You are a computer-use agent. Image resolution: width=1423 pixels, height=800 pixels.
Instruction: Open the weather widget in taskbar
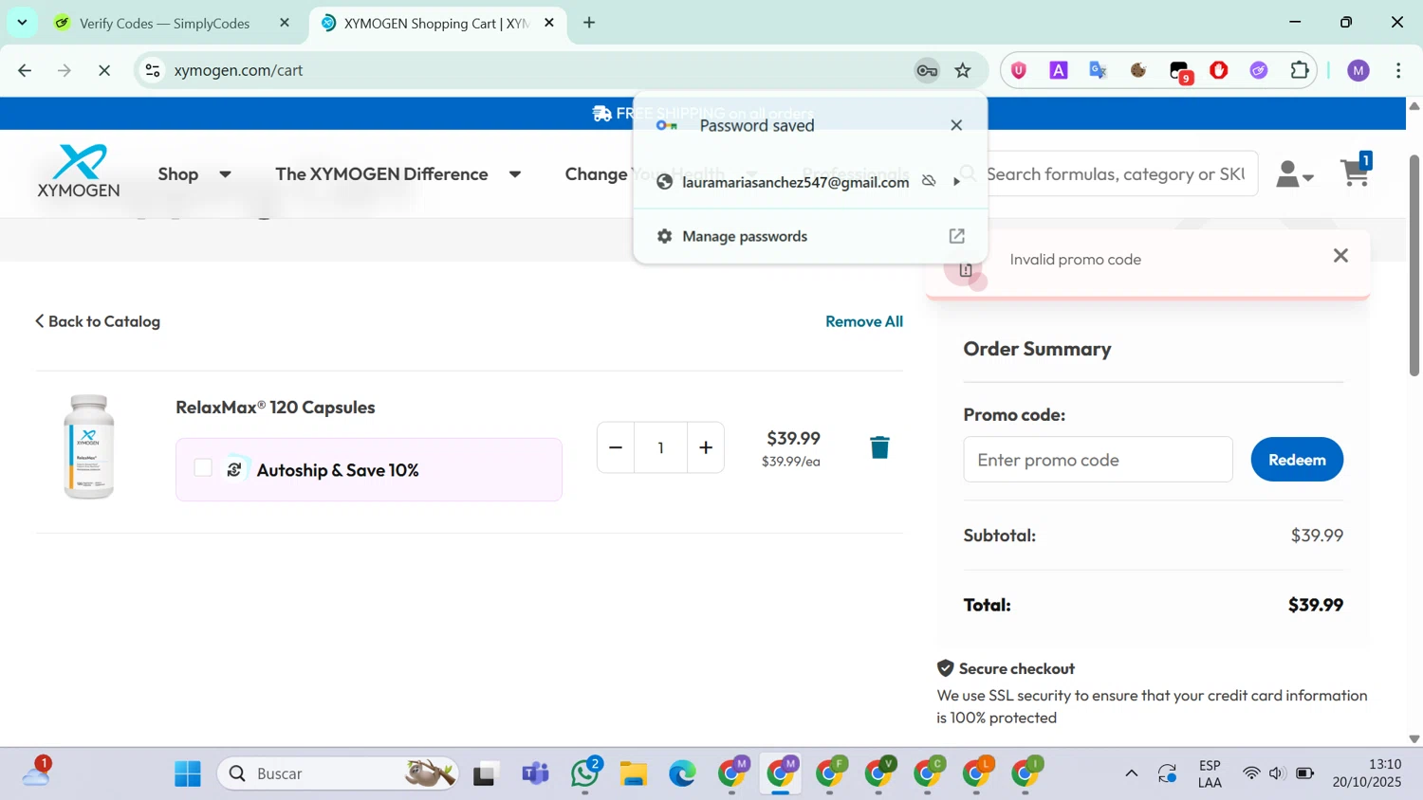tap(36, 773)
